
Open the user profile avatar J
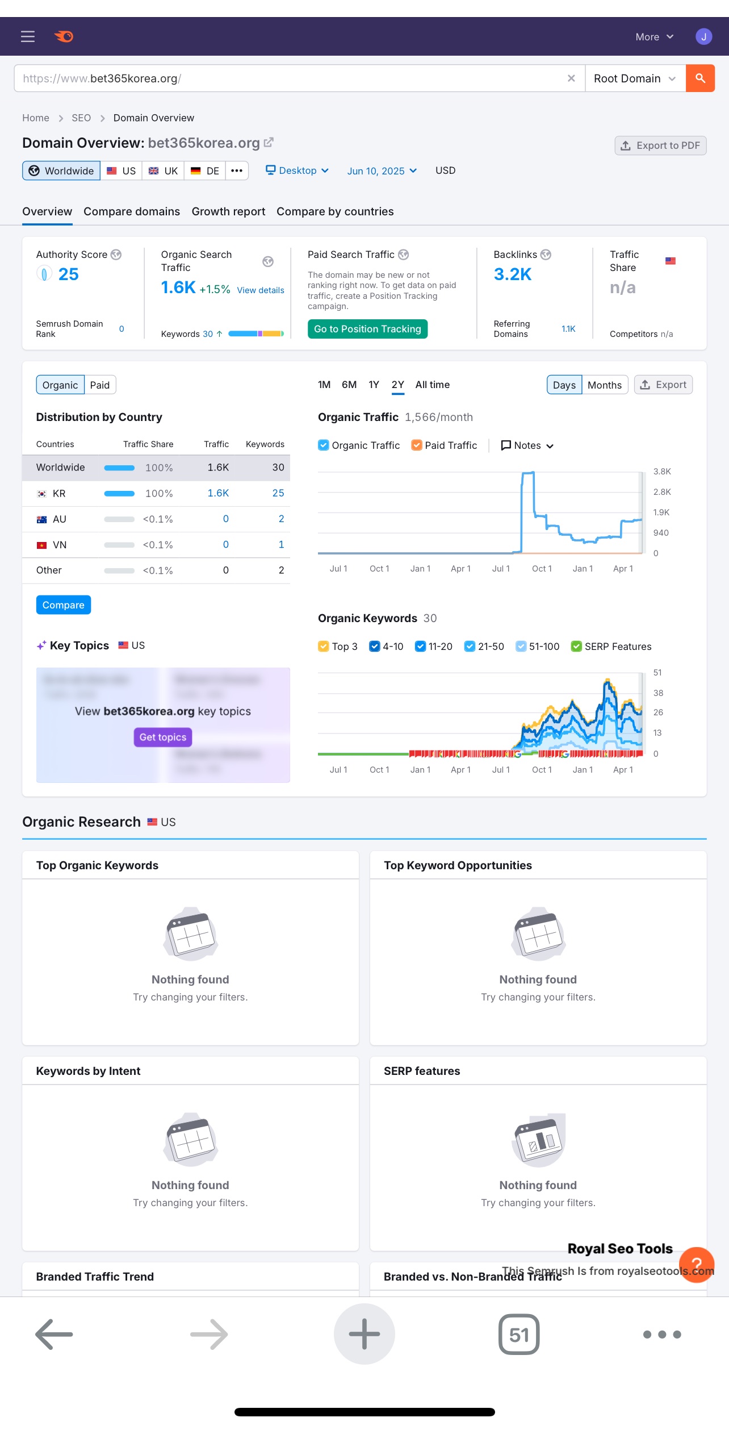703,36
